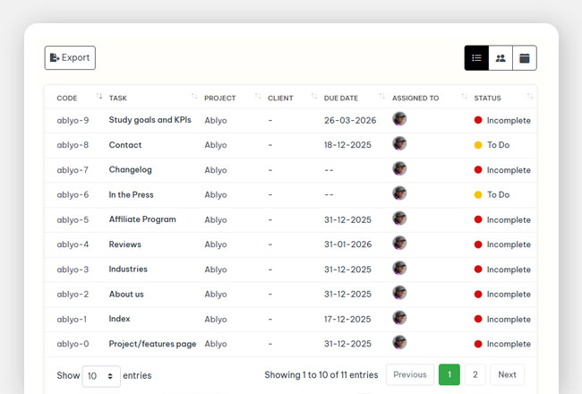This screenshot has height=394, width=582.
Task: Click assignee avatar in Contact row
Action: click(x=399, y=143)
